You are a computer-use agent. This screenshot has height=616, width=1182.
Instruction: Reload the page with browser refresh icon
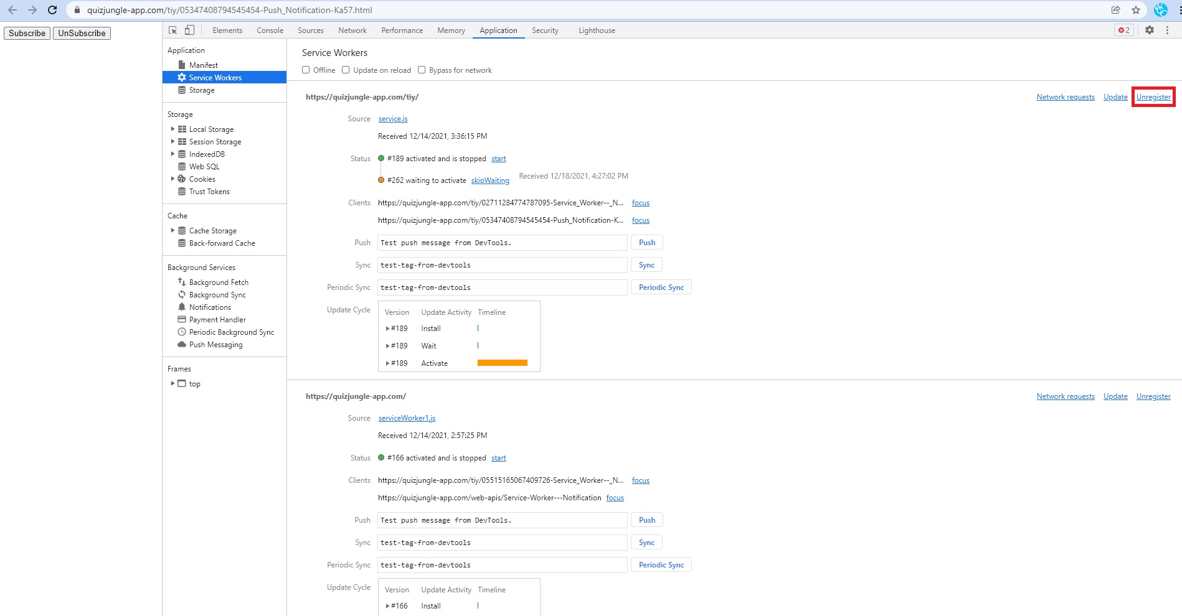click(x=52, y=10)
